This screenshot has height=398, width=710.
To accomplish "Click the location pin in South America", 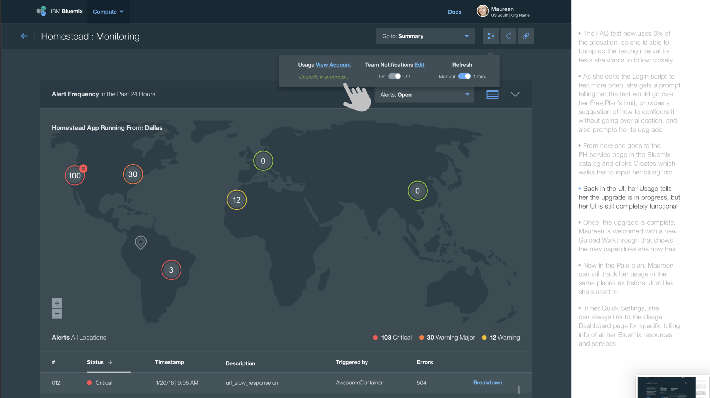I will (141, 242).
